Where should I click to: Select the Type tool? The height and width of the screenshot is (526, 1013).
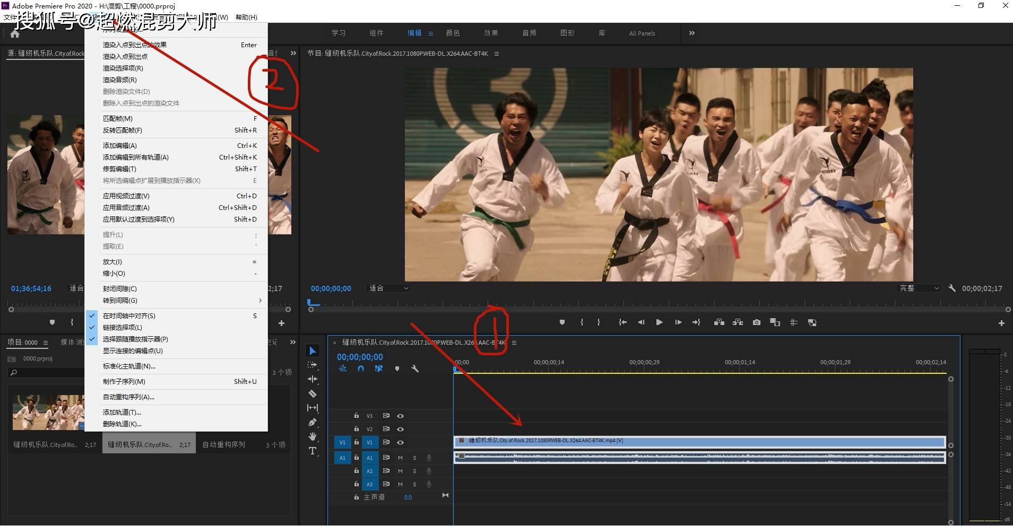(x=313, y=451)
